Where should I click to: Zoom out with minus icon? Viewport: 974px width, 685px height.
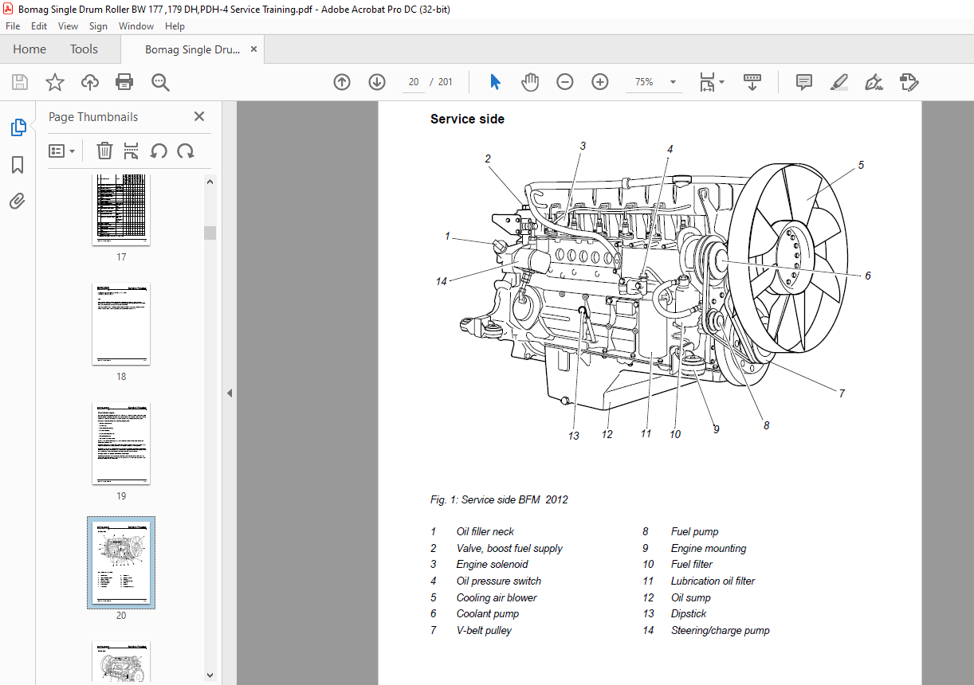tap(565, 82)
